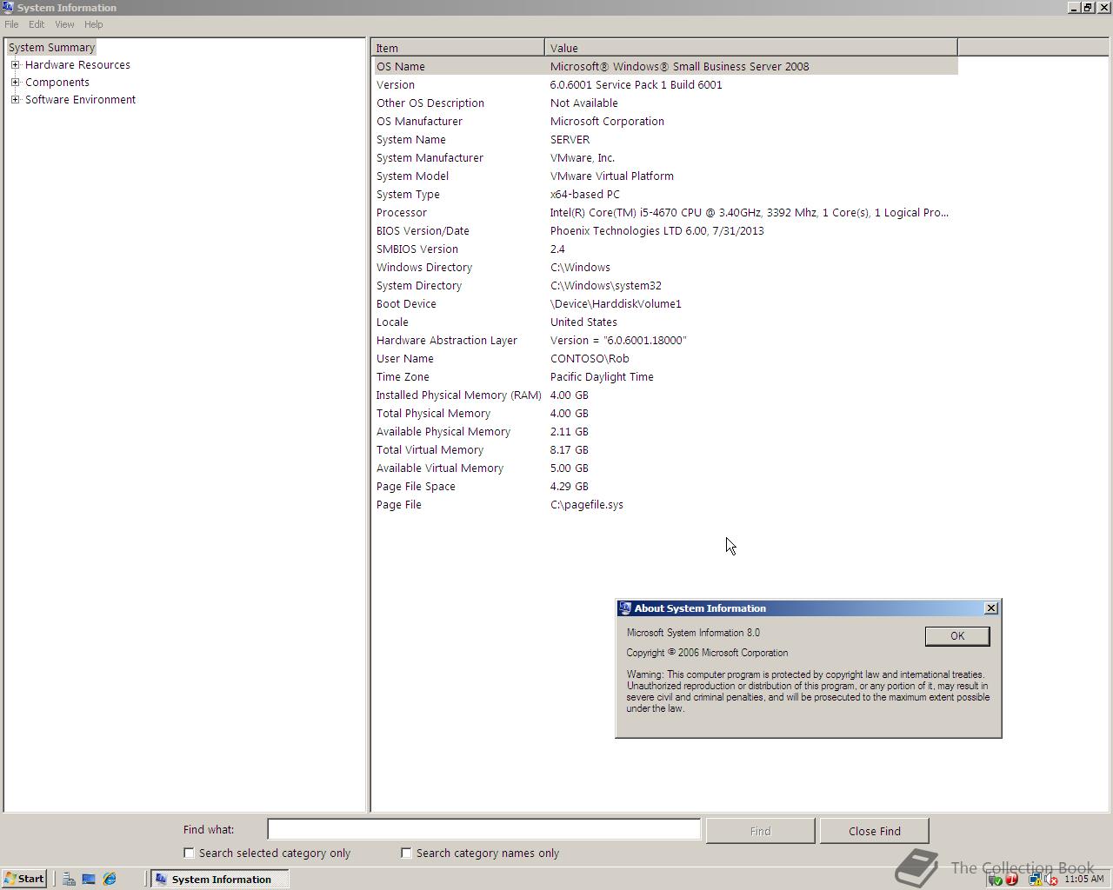Open the Start menu

click(24, 879)
